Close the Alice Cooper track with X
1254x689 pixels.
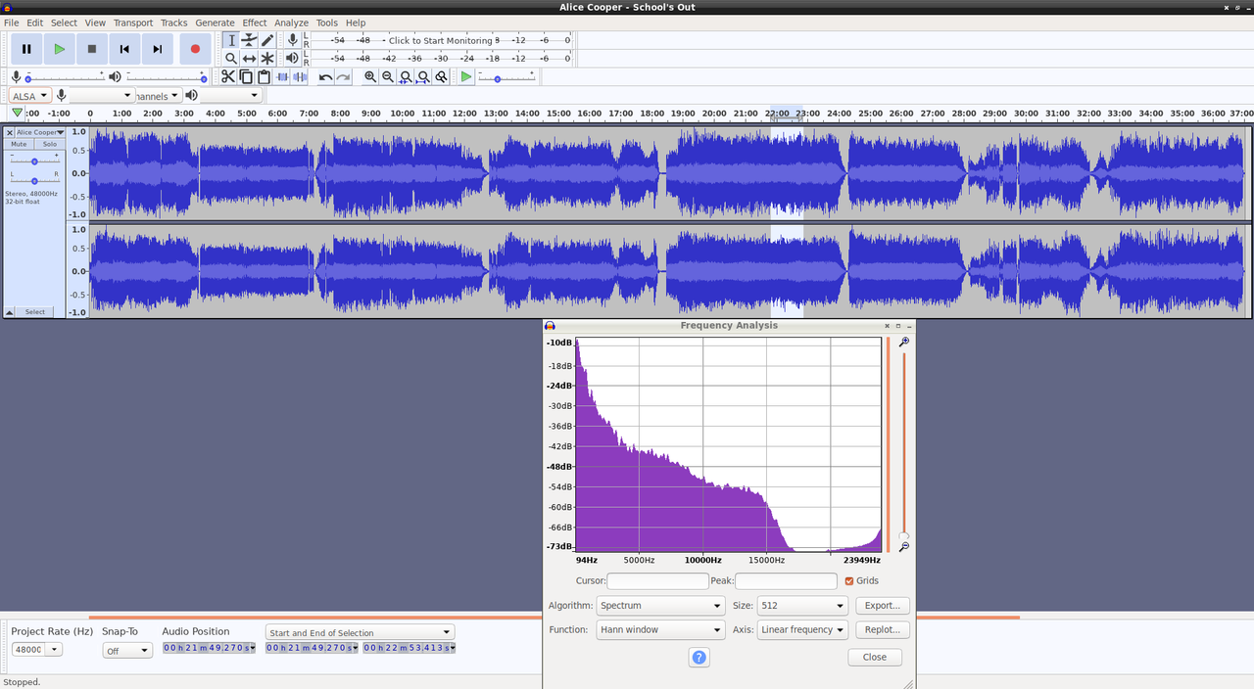click(10, 132)
